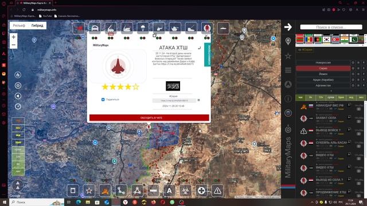The height and width of the screenshot is (206, 367).
Task: Select the warning triangle icon in bottom toolbar
Action: coord(217,191)
